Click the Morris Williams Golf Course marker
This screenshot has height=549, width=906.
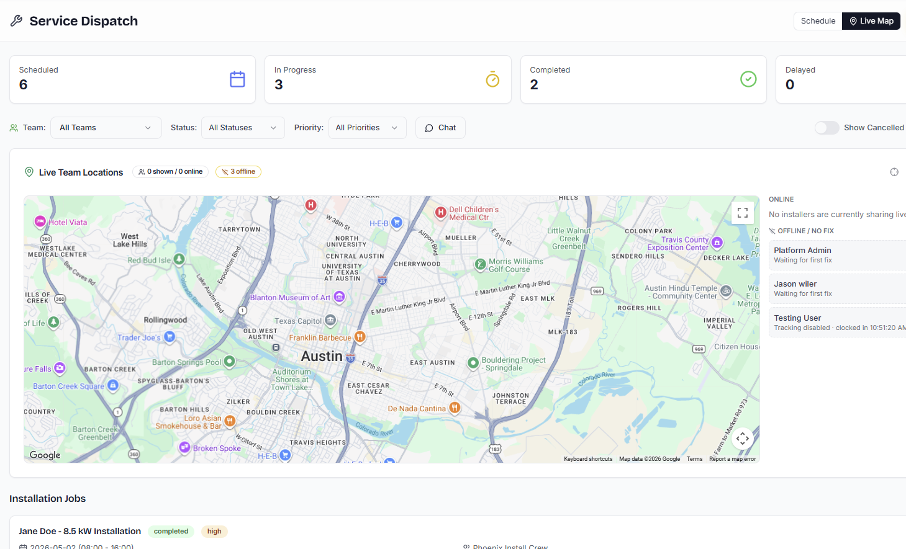tap(480, 265)
